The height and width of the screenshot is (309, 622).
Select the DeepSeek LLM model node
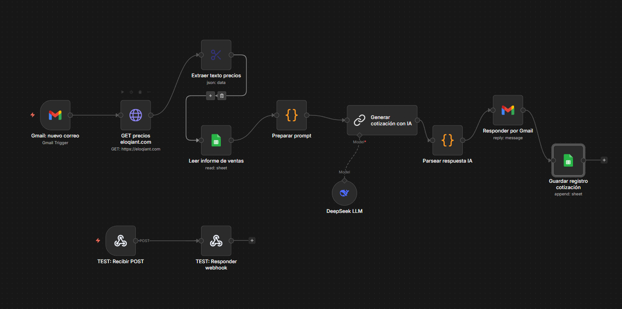tap(344, 193)
